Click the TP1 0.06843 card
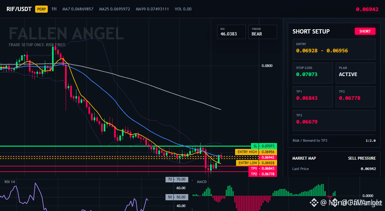The width and height of the screenshot is (385, 211). click(x=312, y=97)
